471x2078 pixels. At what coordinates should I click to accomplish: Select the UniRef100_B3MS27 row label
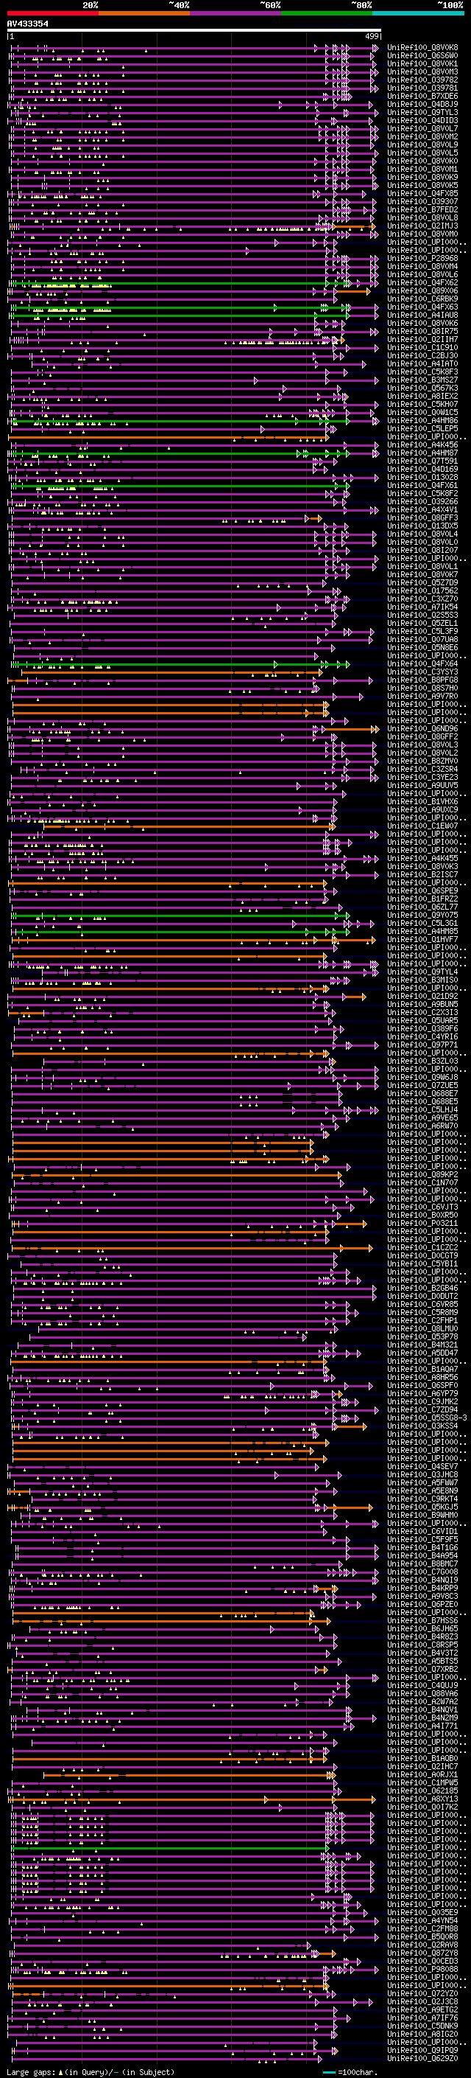coord(422,380)
